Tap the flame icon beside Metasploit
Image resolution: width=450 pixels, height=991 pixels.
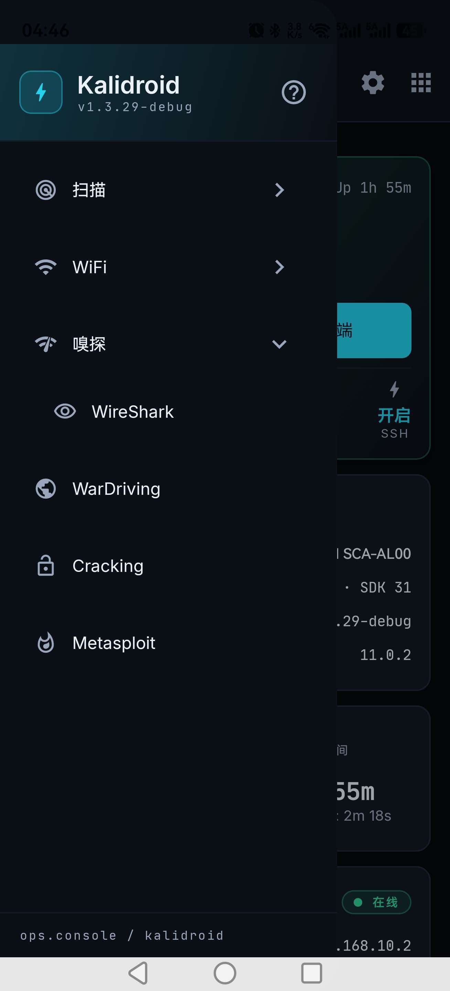[46, 642]
